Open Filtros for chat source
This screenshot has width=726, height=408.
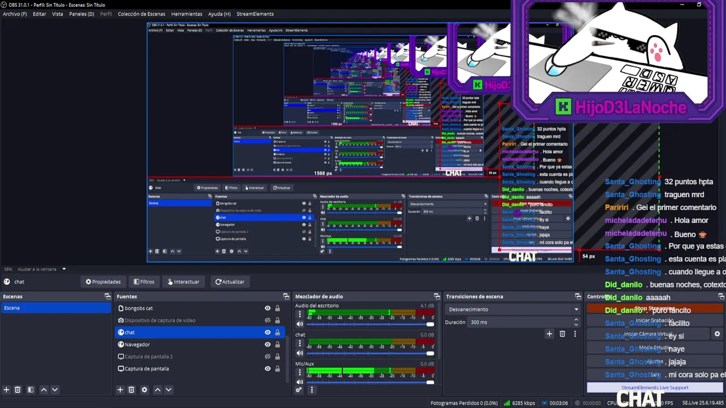coord(144,282)
